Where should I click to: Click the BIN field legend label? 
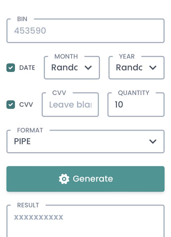22,19
